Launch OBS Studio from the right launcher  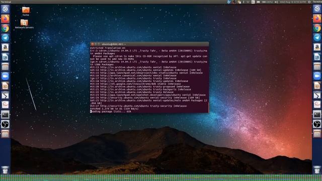point(317,124)
